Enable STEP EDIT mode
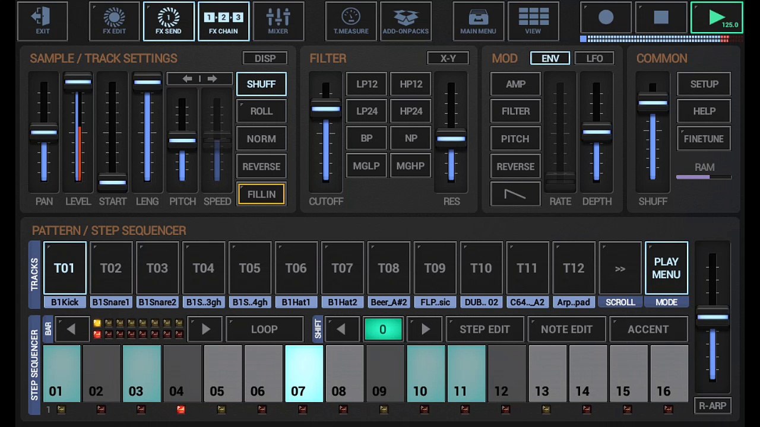 click(x=484, y=329)
